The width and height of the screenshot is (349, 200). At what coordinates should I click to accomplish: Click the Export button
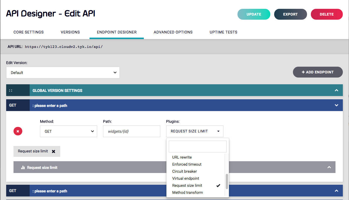pos(290,14)
